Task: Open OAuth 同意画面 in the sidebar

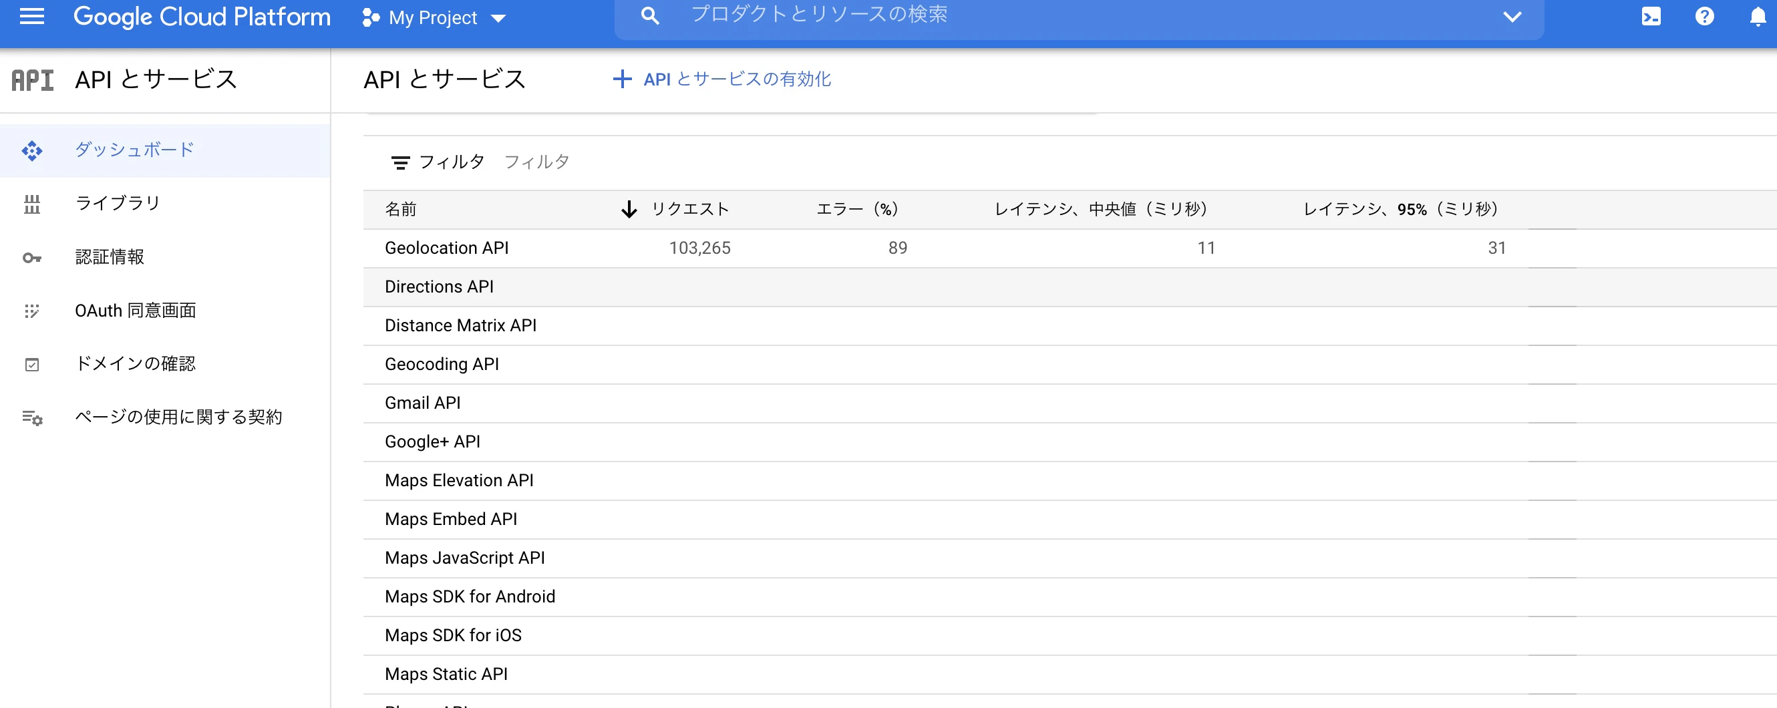Action: click(165, 311)
